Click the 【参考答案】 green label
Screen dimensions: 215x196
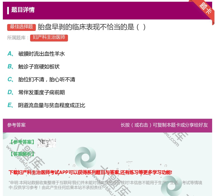point(22,142)
